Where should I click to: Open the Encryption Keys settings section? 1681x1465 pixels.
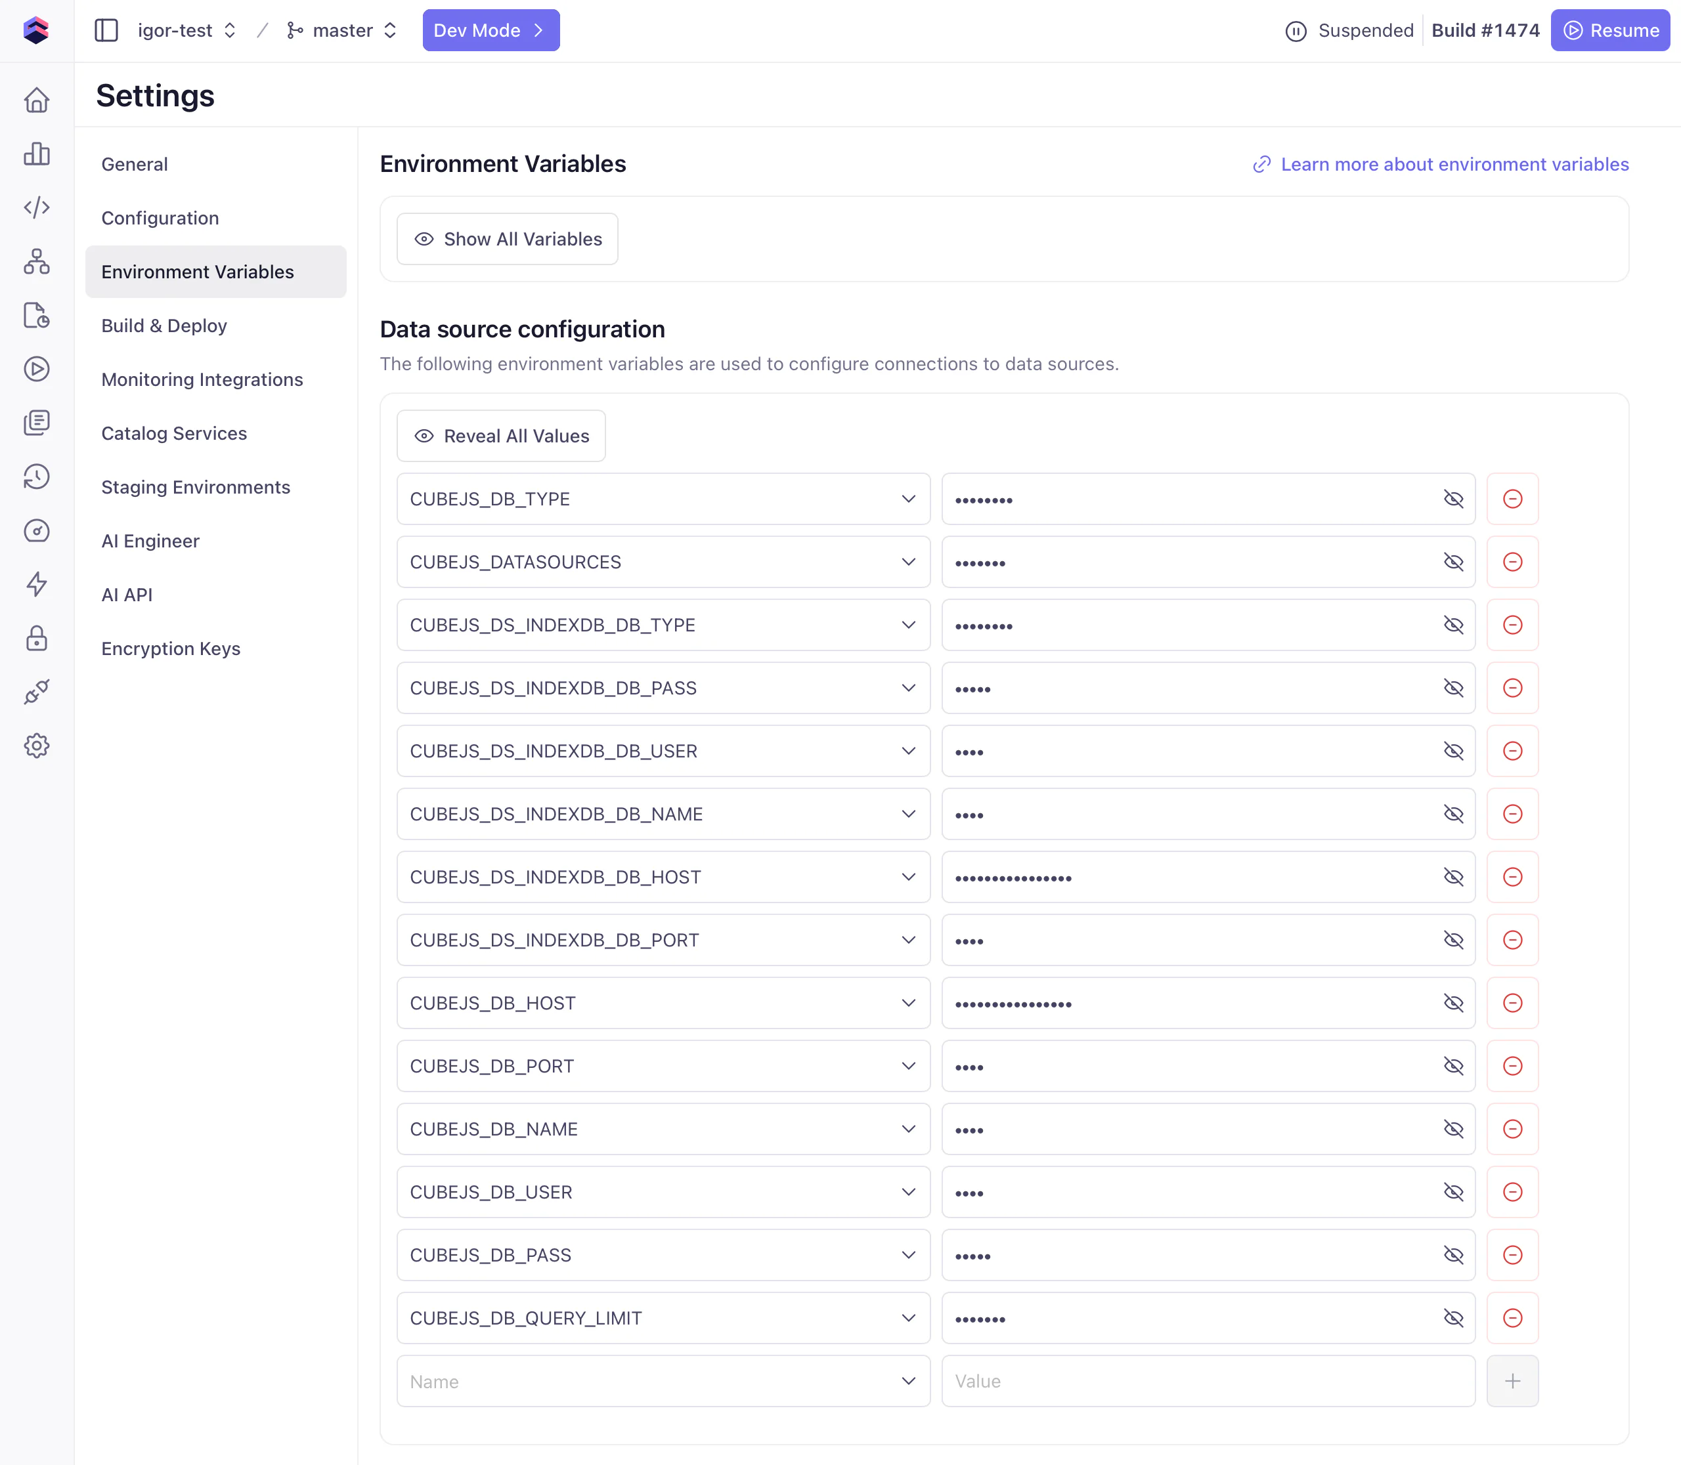(171, 648)
